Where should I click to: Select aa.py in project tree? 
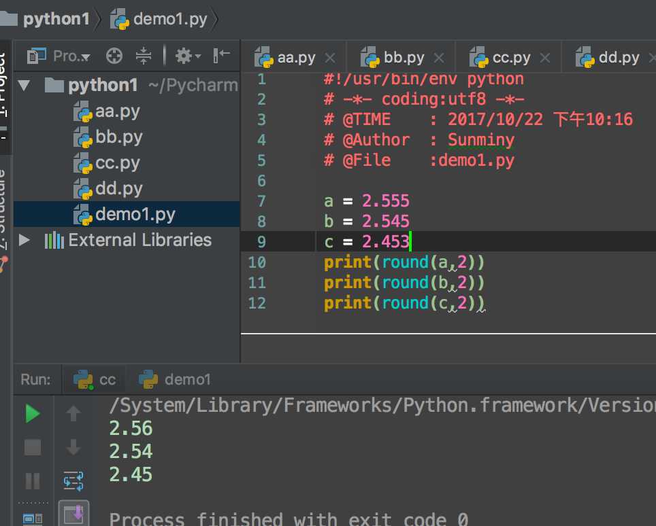(107, 111)
